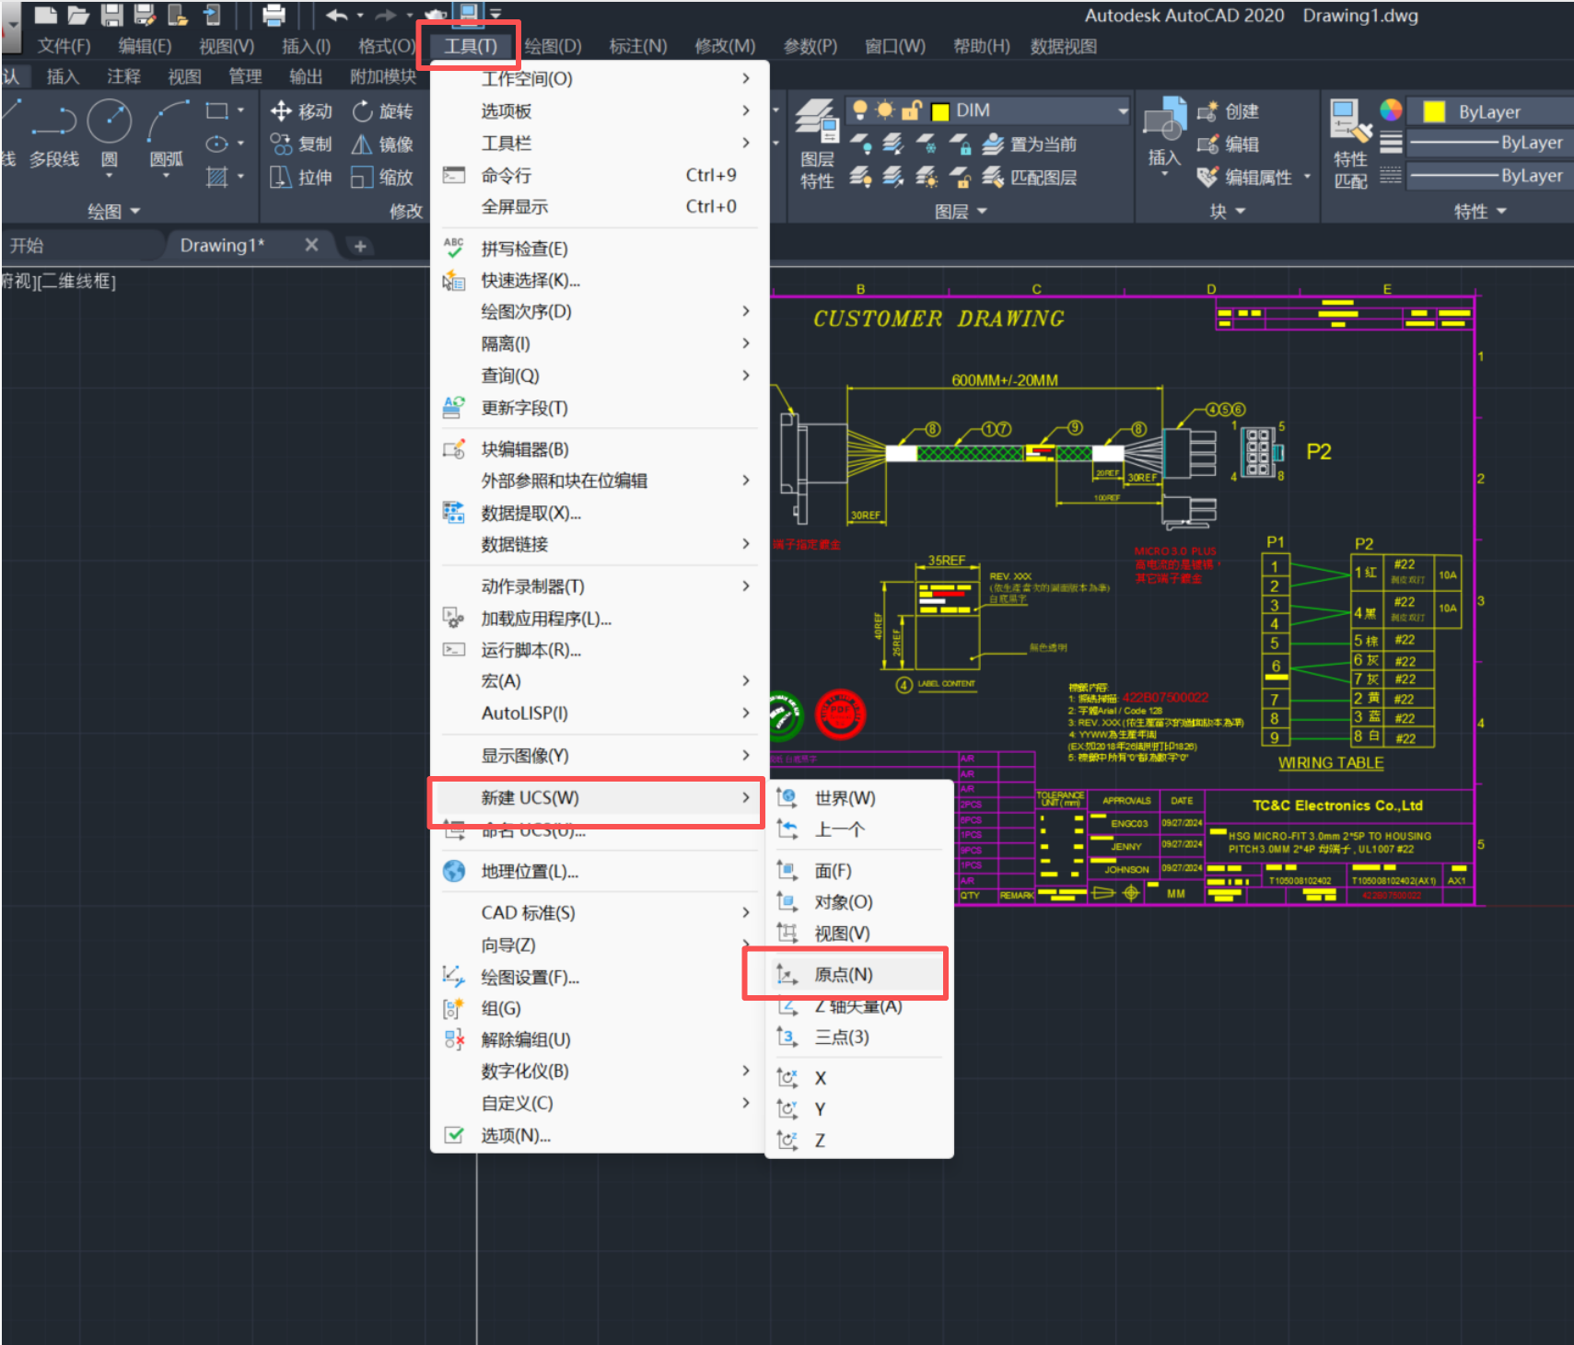
Task: Toggle the DIM layer lock icon
Action: point(911,110)
